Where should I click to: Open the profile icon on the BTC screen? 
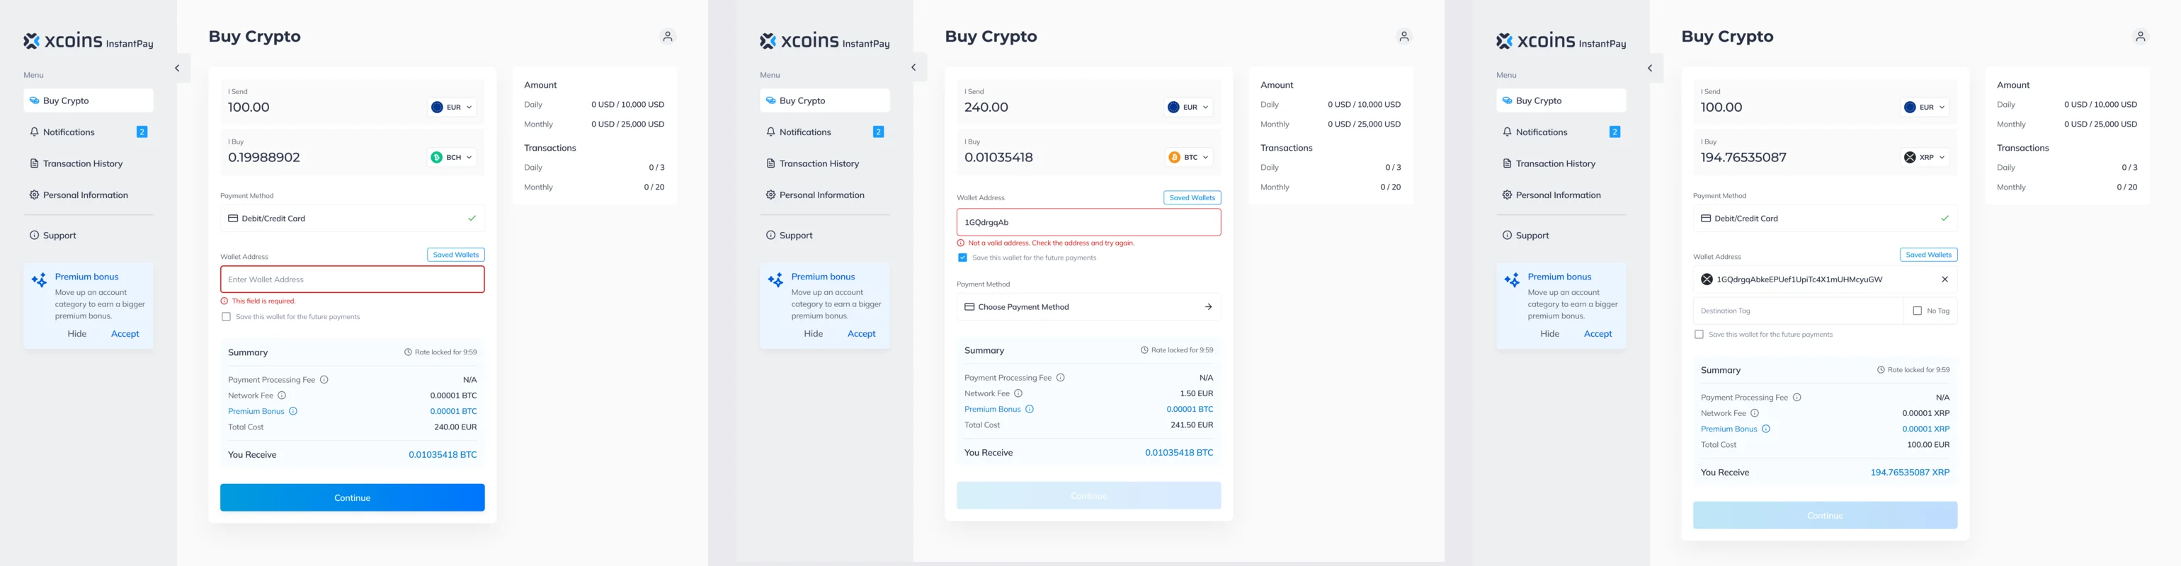[x=1403, y=36]
